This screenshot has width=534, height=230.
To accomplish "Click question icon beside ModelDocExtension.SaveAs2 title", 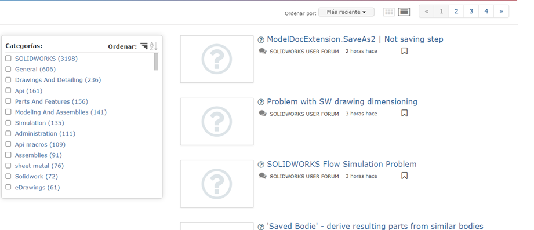I will click(261, 40).
